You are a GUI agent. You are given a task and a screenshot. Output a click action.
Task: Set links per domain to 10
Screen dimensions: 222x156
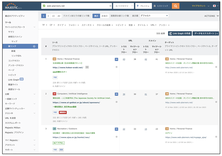click(x=53, y=16)
